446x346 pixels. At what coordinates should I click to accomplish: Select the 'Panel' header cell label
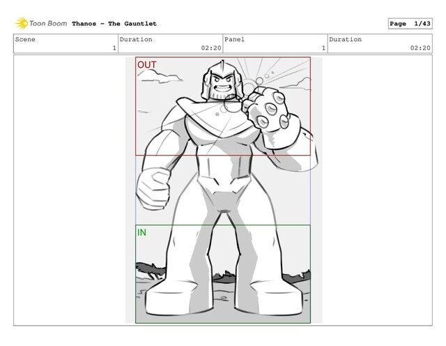tap(234, 39)
